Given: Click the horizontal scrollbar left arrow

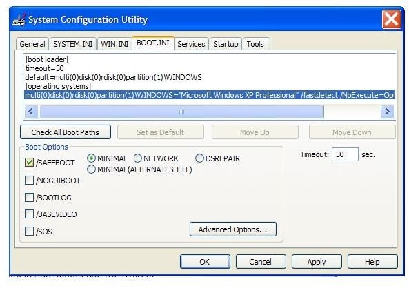Looking at the screenshot, I should [31, 112].
